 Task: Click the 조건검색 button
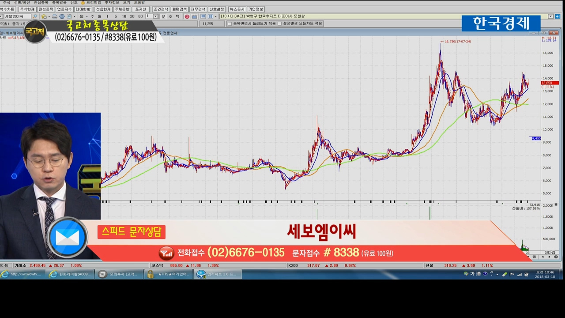tap(161, 9)
